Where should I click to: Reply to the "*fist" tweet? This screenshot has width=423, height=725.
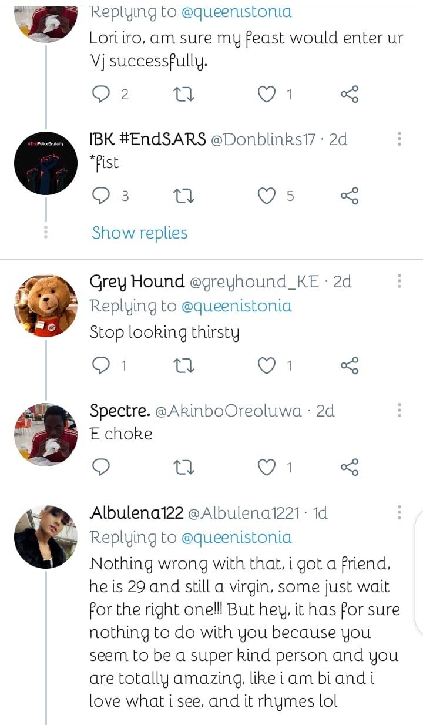(x=102, y=196)
